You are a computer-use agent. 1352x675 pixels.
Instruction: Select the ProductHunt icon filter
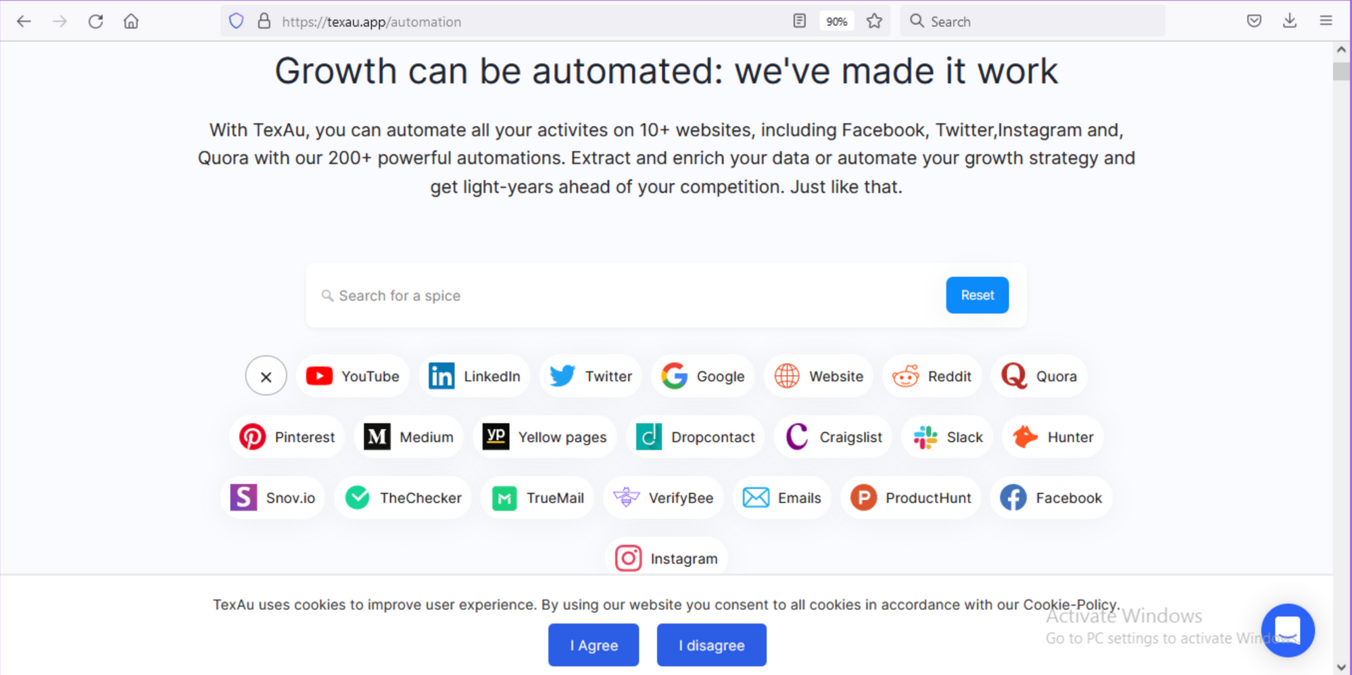[x=863, y=498]
